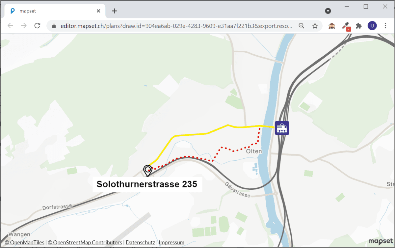
Task: Open the Impressum link
Action: [171, 243]
